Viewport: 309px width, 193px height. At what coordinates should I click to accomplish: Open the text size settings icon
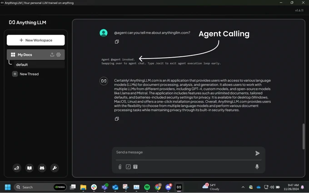coord(135,167)
